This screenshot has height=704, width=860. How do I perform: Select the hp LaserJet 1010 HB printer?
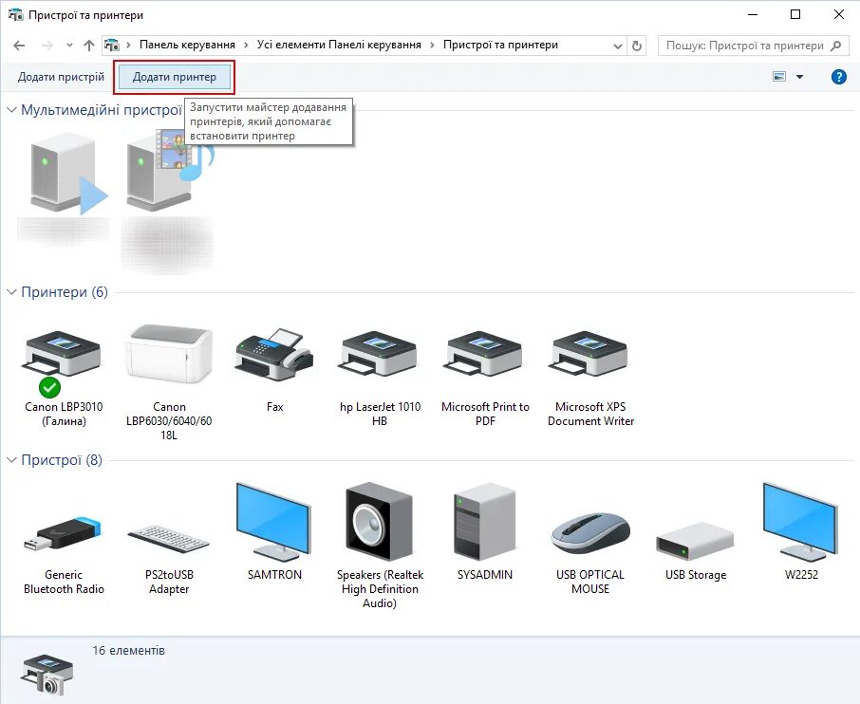coord(379,356)
